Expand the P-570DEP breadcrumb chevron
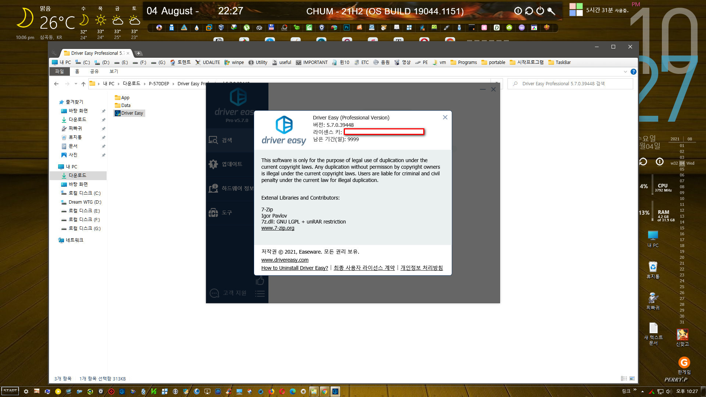 (x=173, y=84)
